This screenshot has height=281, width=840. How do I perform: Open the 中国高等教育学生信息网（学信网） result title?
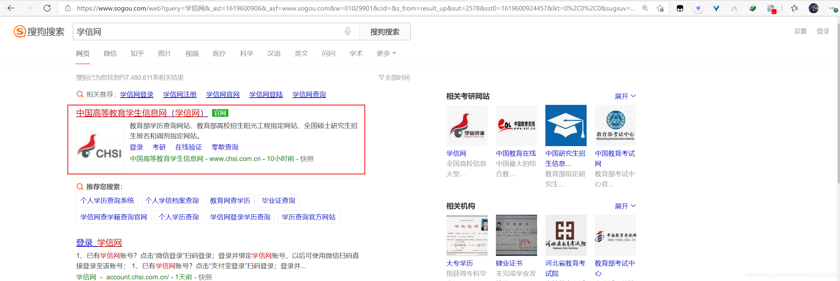click(x=142, y=113)
